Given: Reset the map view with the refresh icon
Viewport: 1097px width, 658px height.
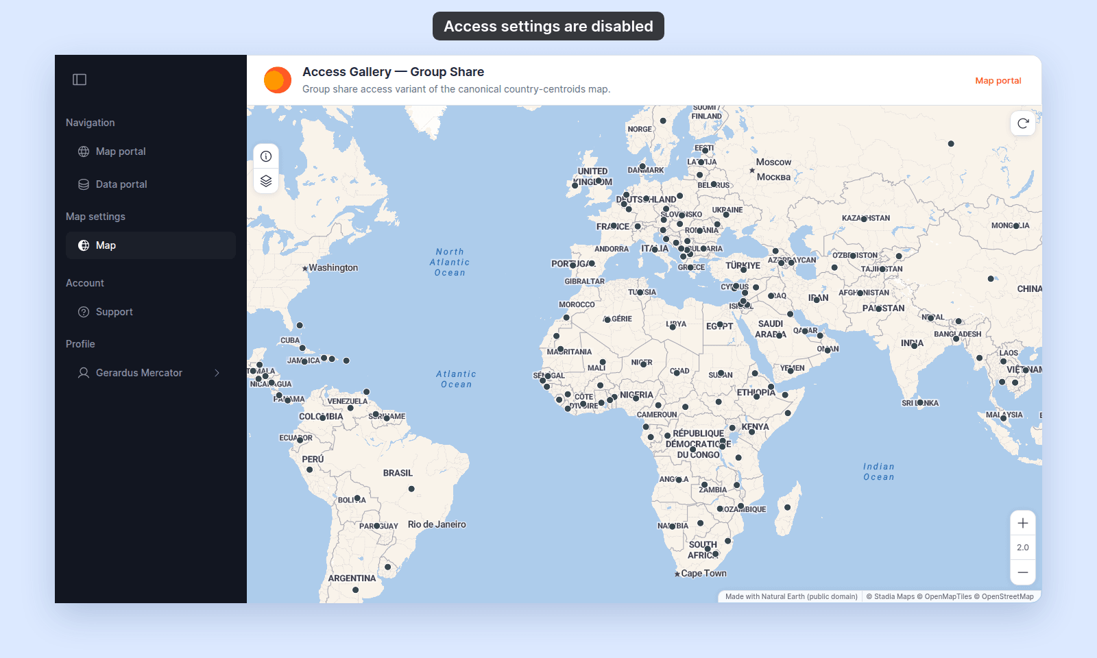Looking at the screenshot, I should tap(1023, 123).
